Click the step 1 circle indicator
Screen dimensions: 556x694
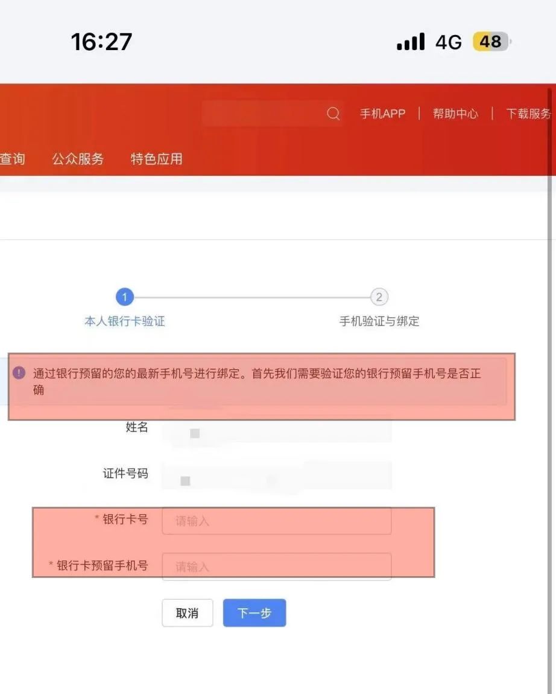point(125,297)
